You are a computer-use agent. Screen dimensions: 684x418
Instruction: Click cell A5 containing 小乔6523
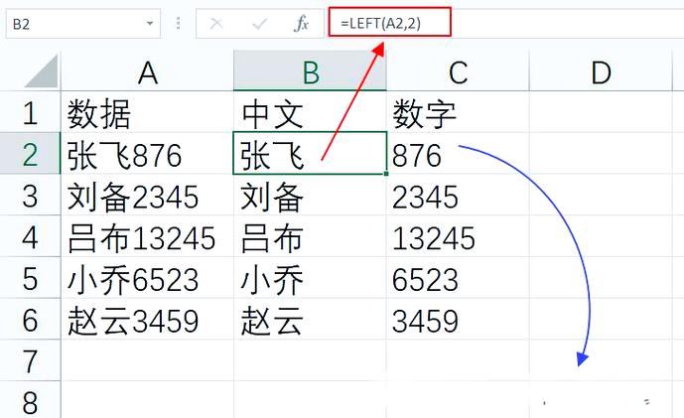148,277
